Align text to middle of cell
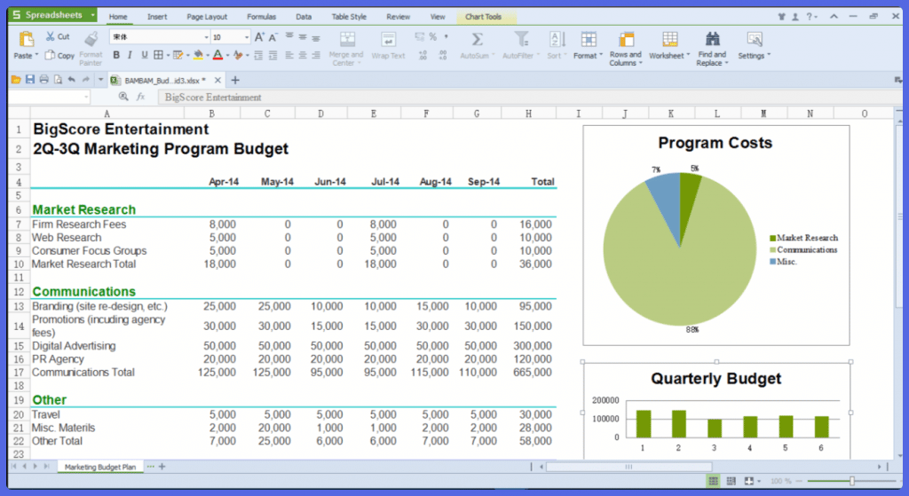This screenshot has height=496, width=909. [x=303, y=37]
